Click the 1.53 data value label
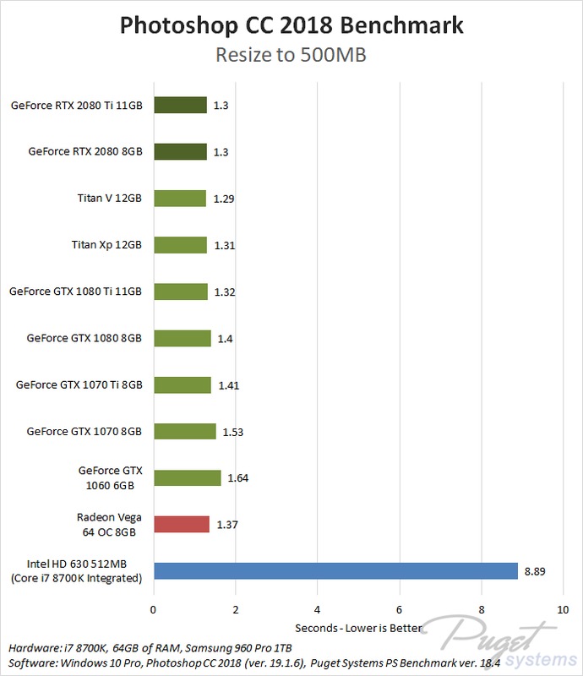 pos(232,432)
